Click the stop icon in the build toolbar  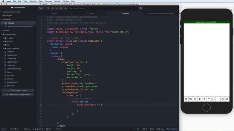[x=65, y=8]
